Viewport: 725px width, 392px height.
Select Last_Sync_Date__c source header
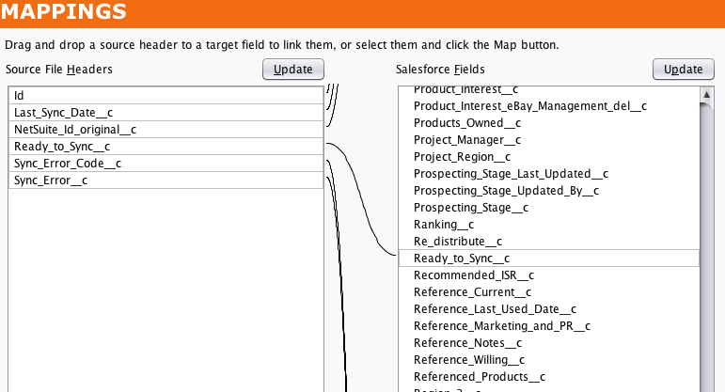tap(165, 113)
